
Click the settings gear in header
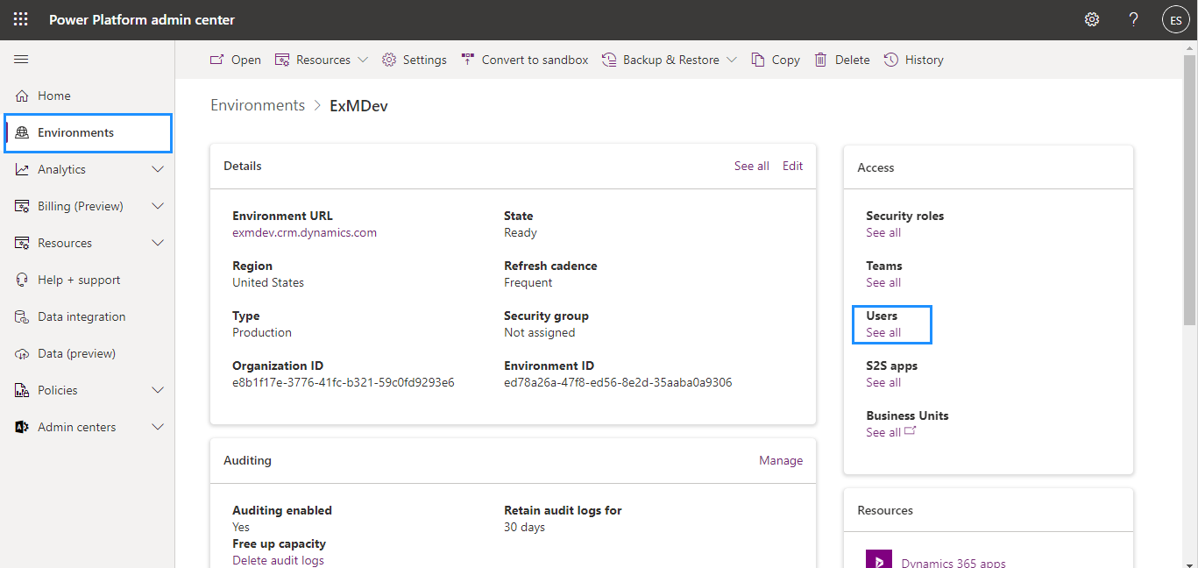point(1092,19)
